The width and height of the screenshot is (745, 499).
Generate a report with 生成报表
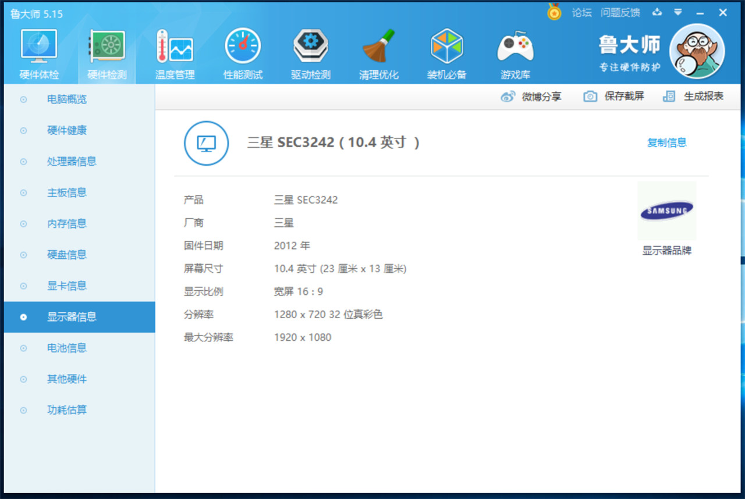(x=693, y=97)
